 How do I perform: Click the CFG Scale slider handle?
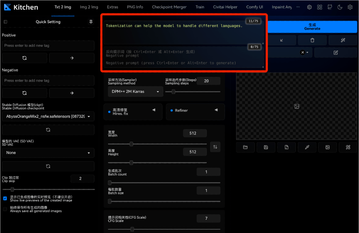(132, 229)
